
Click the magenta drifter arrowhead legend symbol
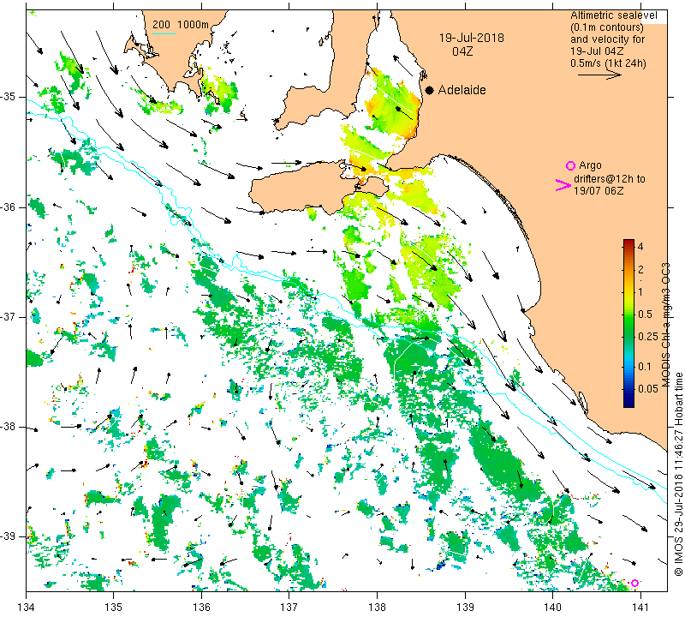point(563,185)
